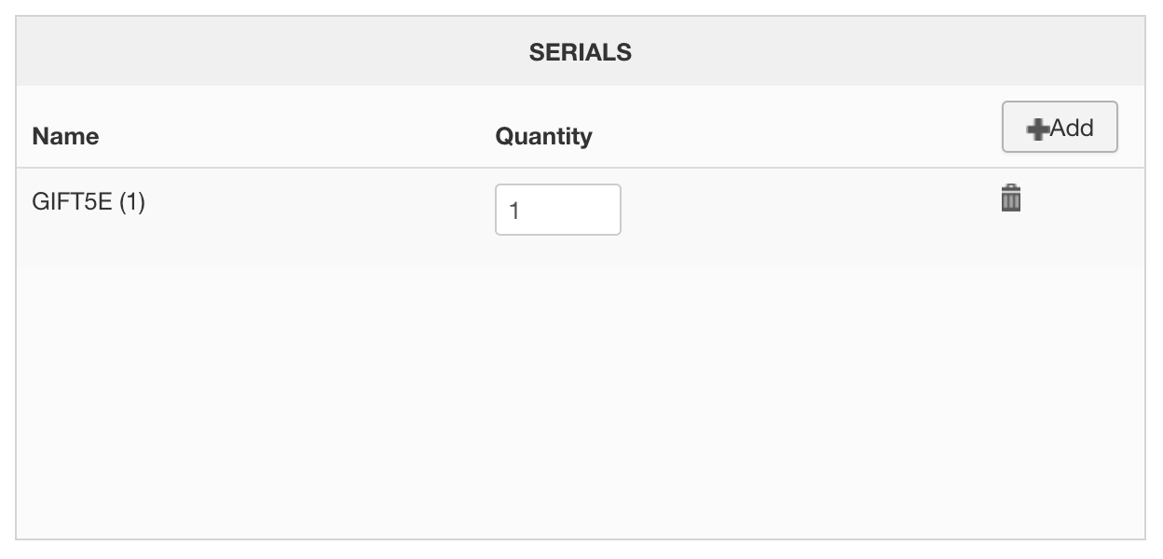Click the blank space right of Add button
The width and height of the screenshot is (1163, 559).
click(1131, 128)
